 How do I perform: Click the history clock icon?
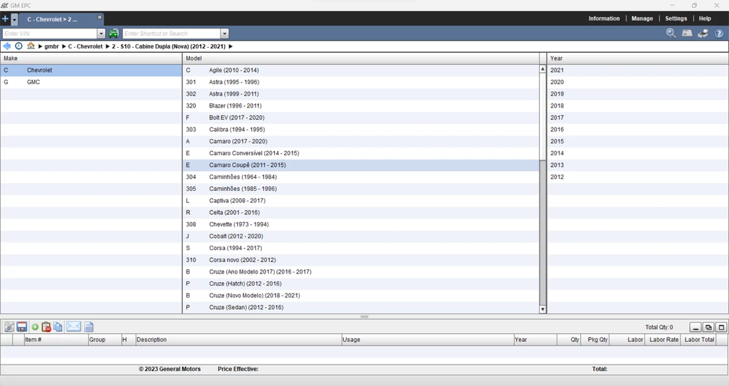(19, 46)
